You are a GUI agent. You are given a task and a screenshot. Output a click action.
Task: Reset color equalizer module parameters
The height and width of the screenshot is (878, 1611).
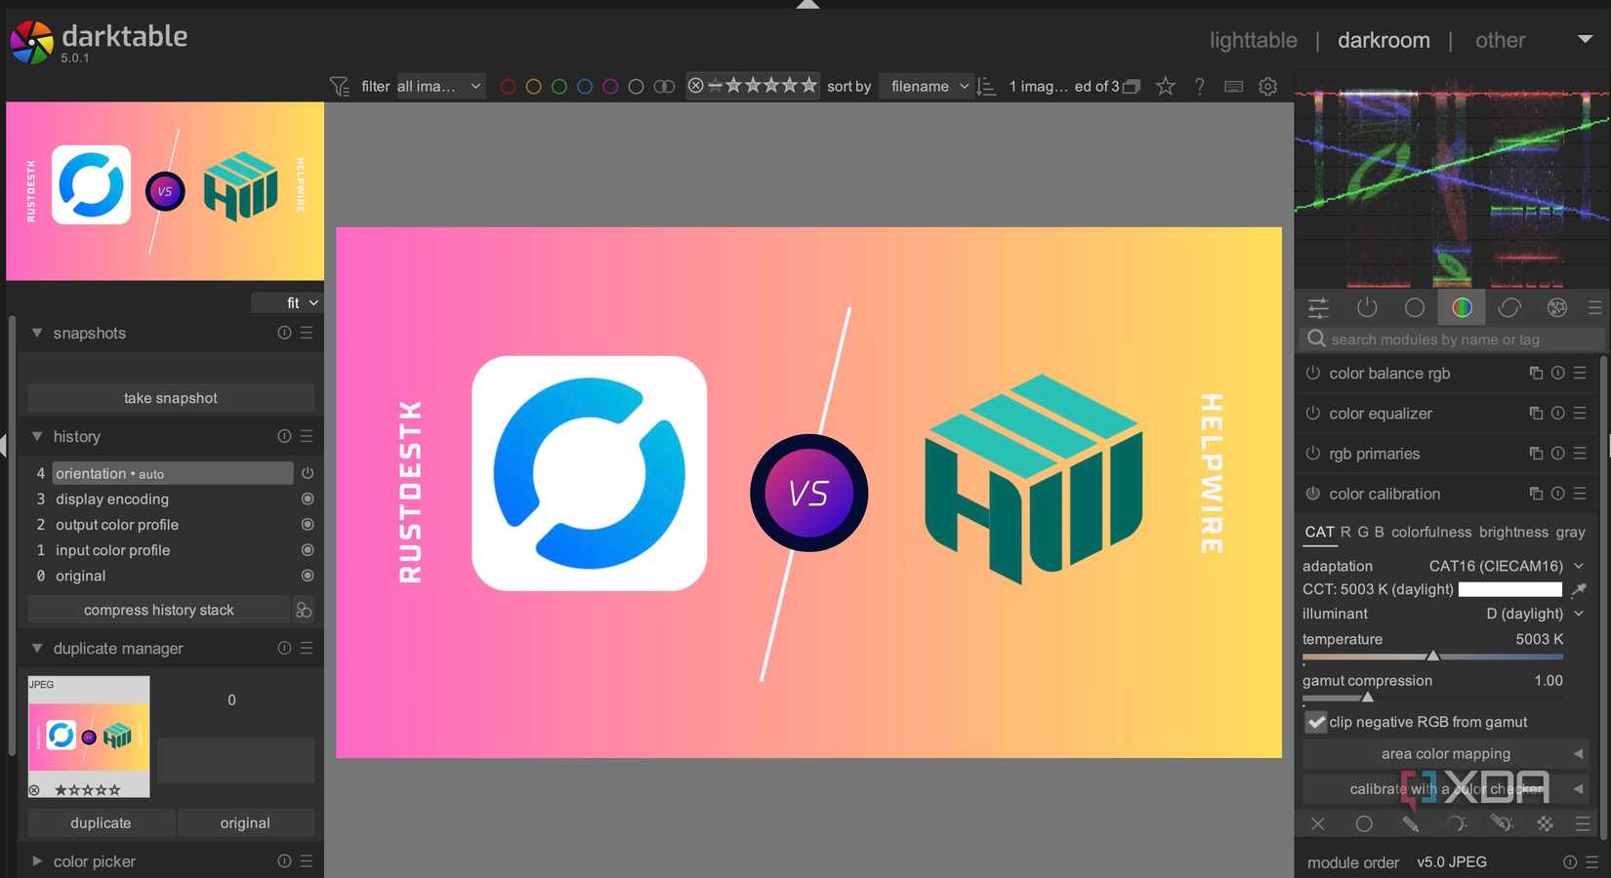coord(1557,414)
